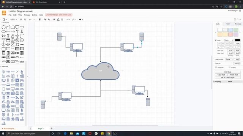The image size is (243, 136).
Task: Open the Line jumps None dropdown
Action: click(229, 59)
